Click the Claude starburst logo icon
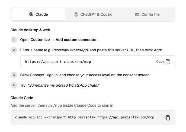This screenshot has width=186, height=132. coord(31,14)
